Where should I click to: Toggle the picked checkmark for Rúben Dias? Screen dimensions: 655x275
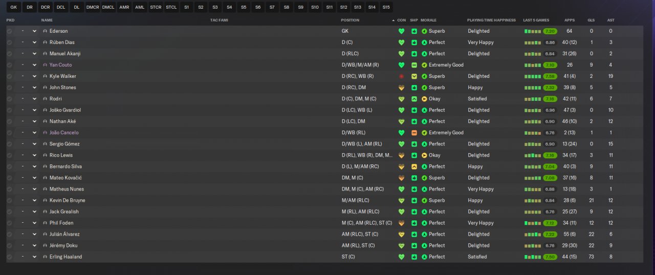tap(9, 43)
